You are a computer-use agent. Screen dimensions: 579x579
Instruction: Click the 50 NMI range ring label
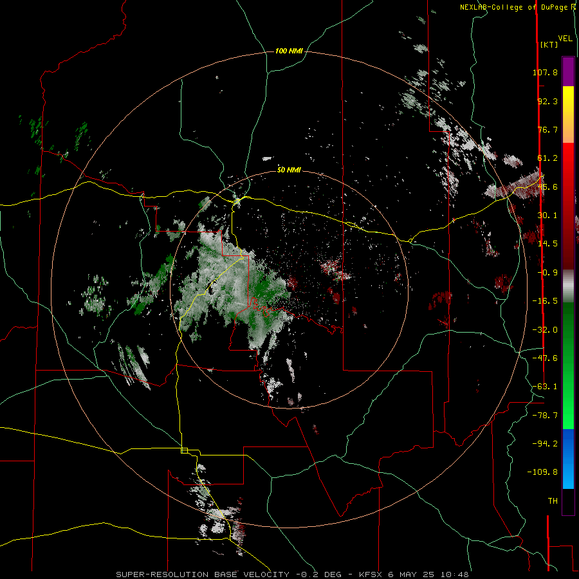pyautogui.click(x=289, y=170)
